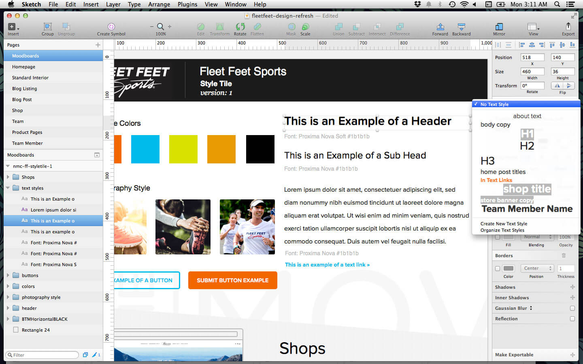
Task: Click the Export icon
Action: click(568, 26)
